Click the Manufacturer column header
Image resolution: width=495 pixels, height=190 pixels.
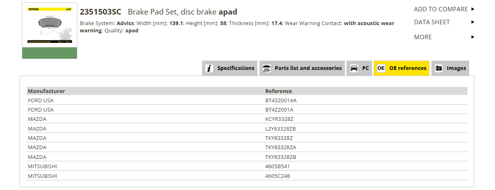pyautogui.click(x=46, y=91)
